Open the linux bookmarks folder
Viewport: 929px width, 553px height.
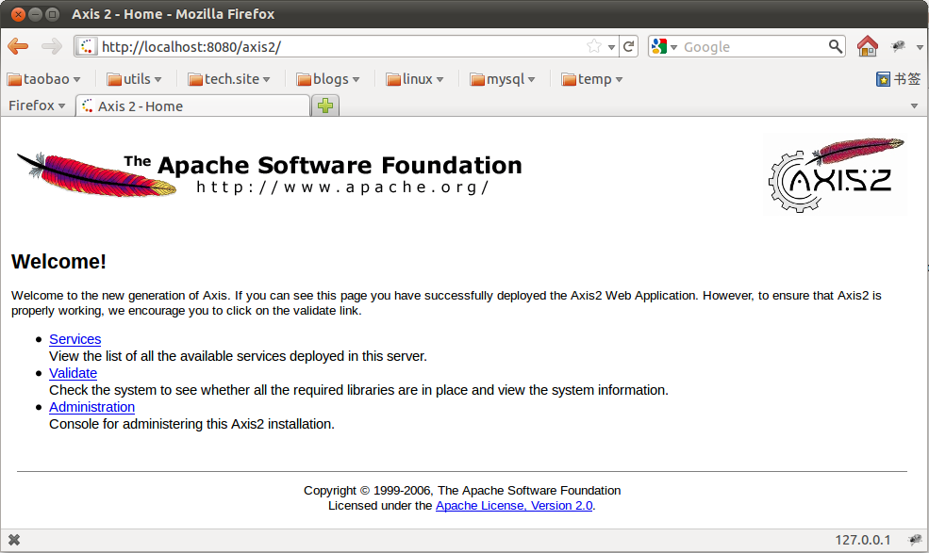coord(415,79)
